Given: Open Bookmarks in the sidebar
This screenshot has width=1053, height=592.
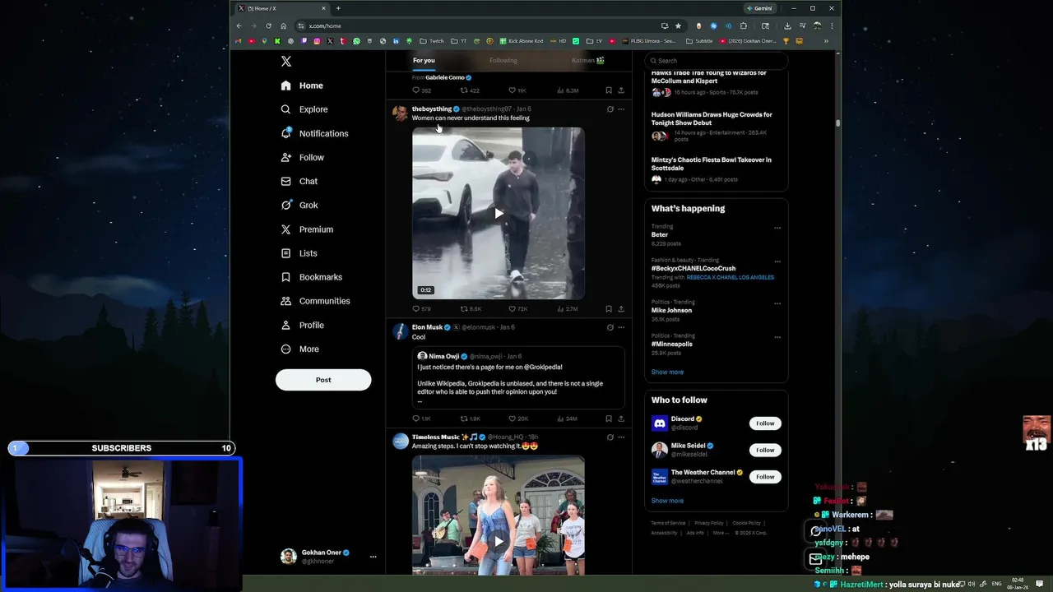Looking at the screenshot, I should click(x=311, y=277).
